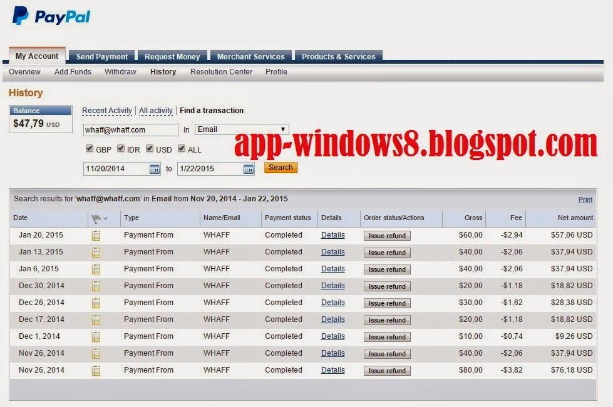Open Details for the Dec 1, 2014 payment
This screenshot has width=613, height=407.
(x=332, y=336)
